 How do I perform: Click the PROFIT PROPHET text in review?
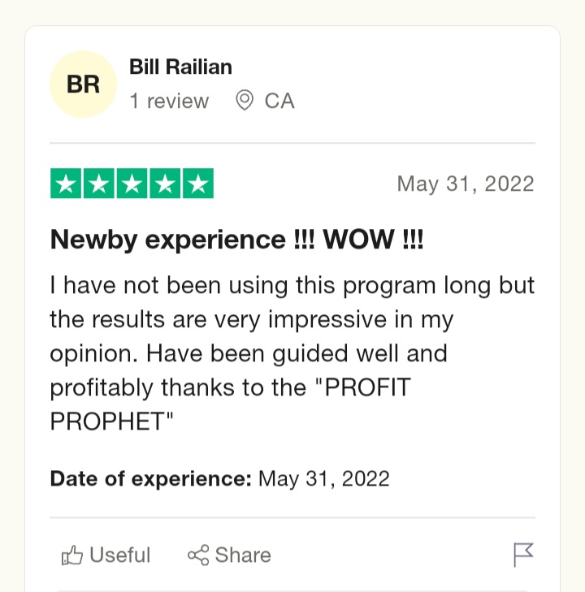tap(231, 404)
